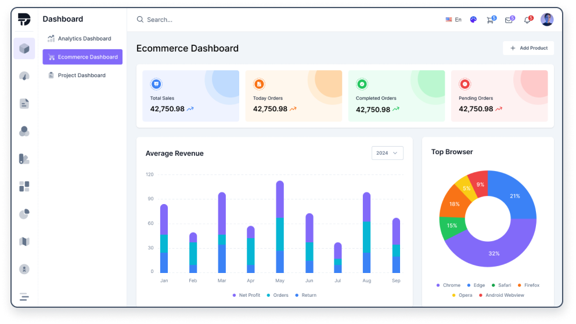Open the shopping cart icon in header

(491, 20)
